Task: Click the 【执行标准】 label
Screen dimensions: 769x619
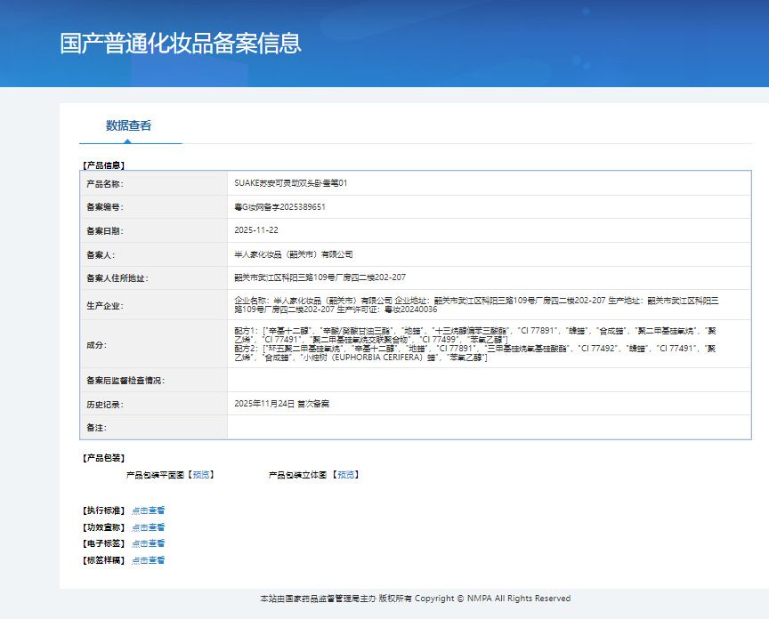Action: (x=103, y=510)
